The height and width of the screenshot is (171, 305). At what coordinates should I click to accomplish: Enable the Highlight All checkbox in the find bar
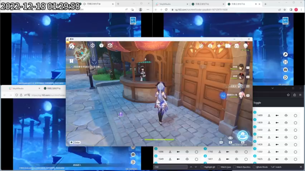coord(202,167)
